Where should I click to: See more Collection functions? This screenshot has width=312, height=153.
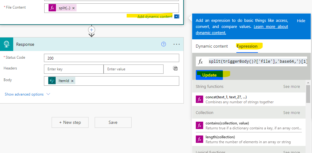pos(291,113)
